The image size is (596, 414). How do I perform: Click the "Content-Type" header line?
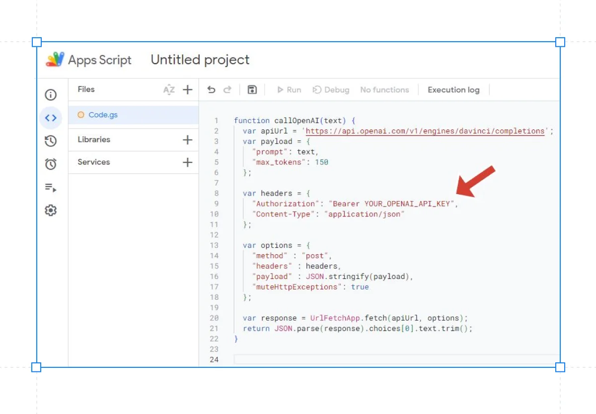(328, 214)
